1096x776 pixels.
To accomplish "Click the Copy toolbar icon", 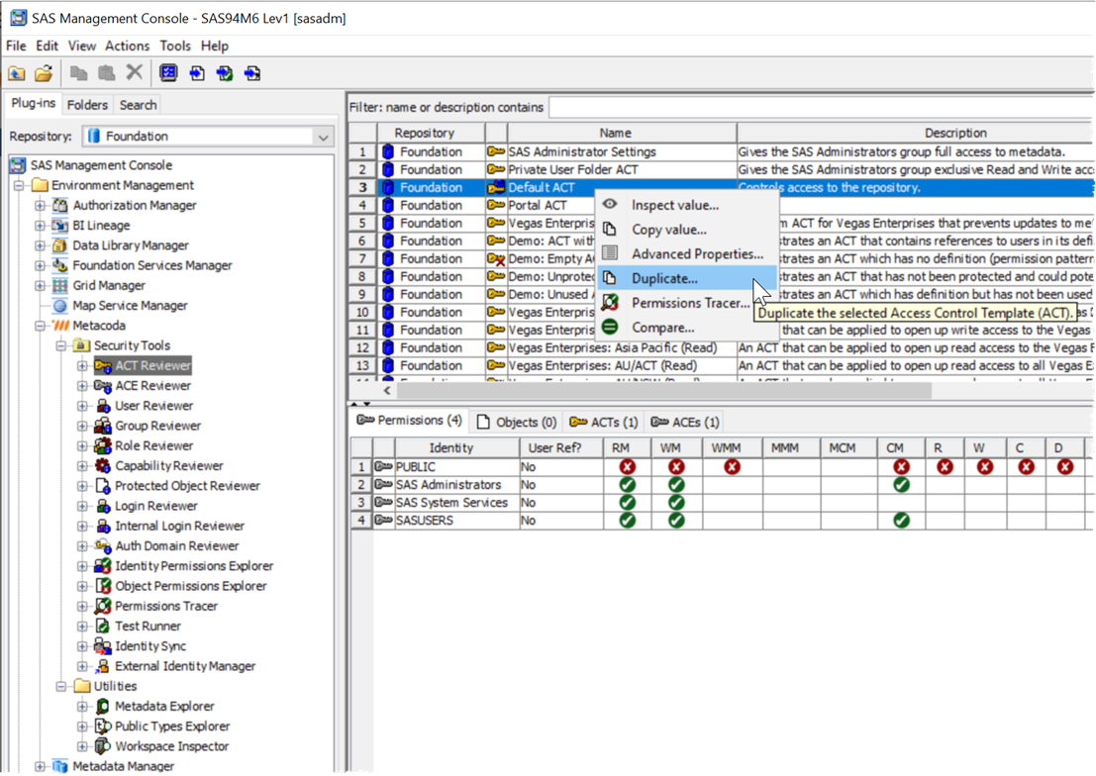I will [79, 72].
